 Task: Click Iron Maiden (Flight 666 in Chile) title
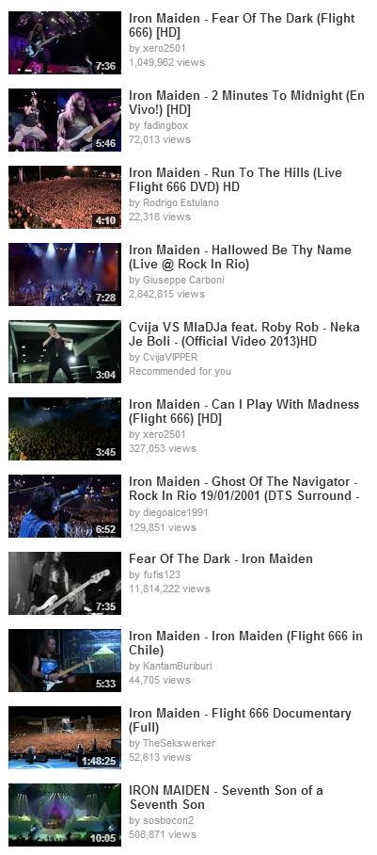pyautogui.click(x=245, y=643)
